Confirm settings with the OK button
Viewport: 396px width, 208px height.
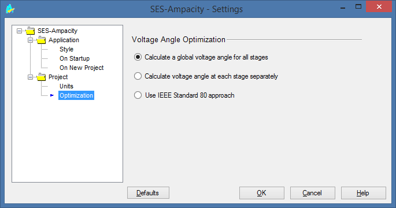262,193
